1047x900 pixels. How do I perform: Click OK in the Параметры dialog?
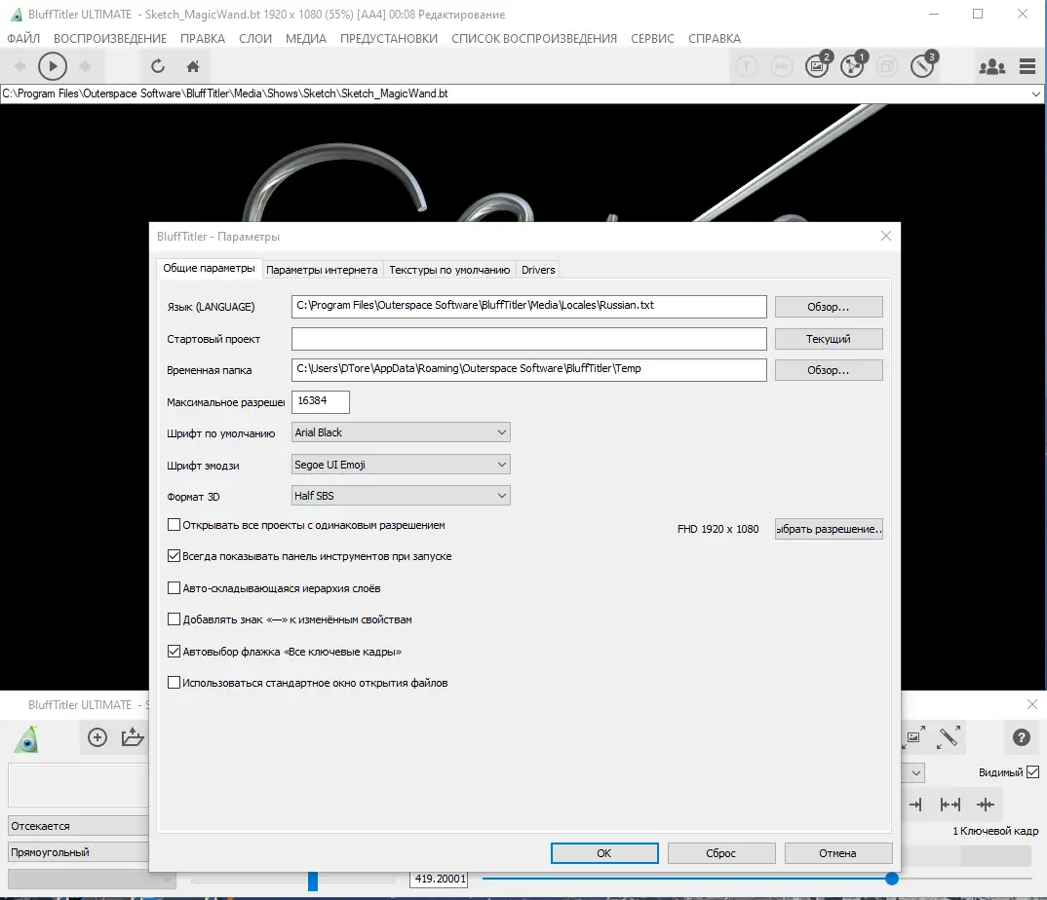pyautogui.click(x=604, y=853)
